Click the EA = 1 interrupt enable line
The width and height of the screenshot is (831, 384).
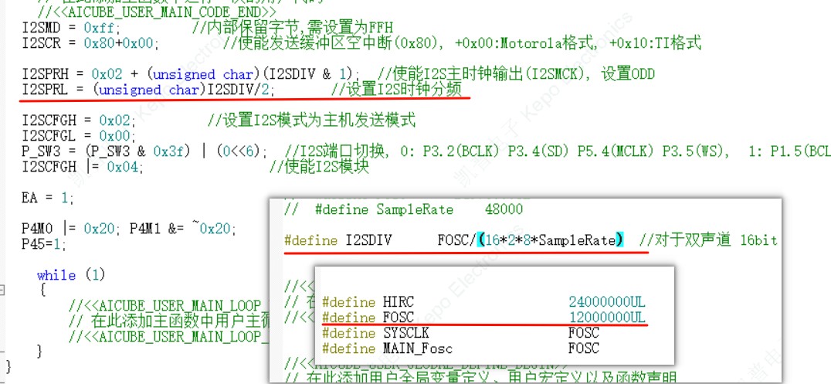[x=48, y=198]
